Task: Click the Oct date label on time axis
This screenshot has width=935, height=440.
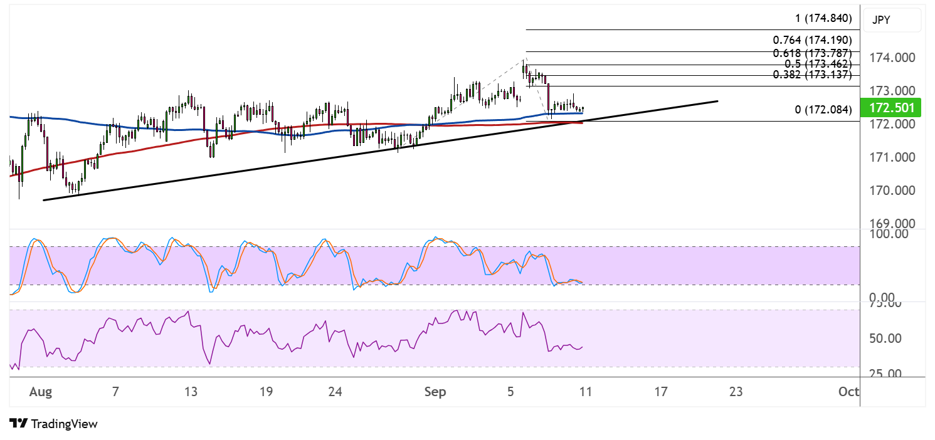Action: 848,392
